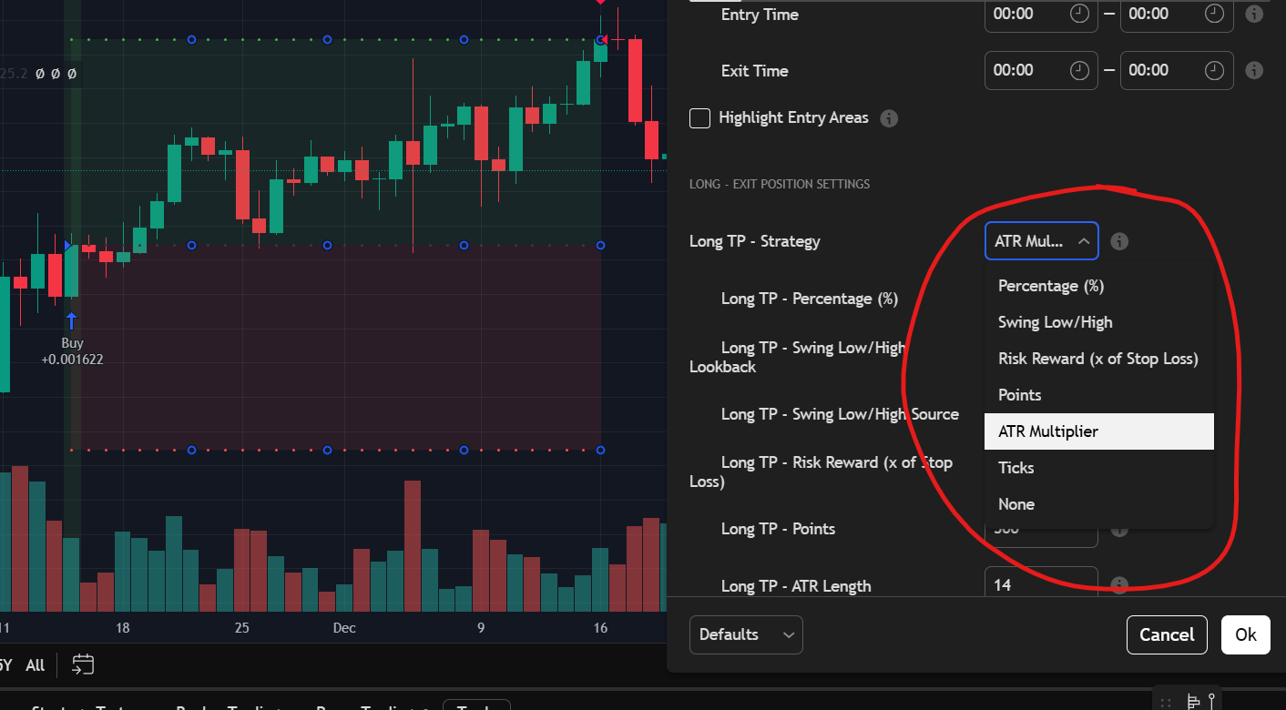Click the info icon beside Highlight Entry Areas
This screenshot has height=710, width=1286.
click(x=888, y=117)
